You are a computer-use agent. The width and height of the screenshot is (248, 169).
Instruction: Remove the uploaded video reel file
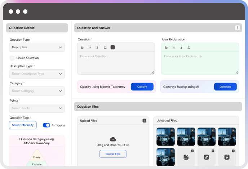click(x=233, y=151)
